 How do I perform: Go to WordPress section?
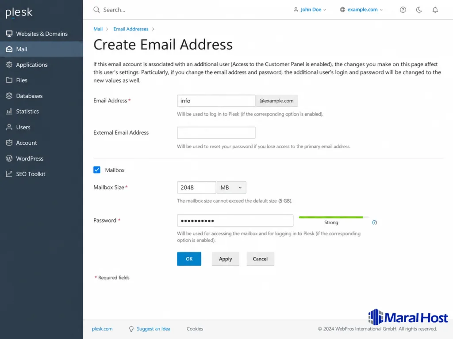click(42, 158)
